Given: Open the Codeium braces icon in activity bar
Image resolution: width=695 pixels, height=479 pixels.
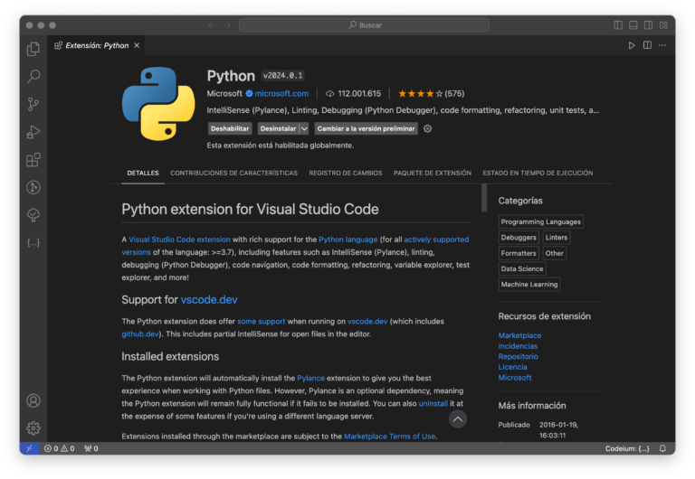Looking at the screenshot, I should click(33, 242).
